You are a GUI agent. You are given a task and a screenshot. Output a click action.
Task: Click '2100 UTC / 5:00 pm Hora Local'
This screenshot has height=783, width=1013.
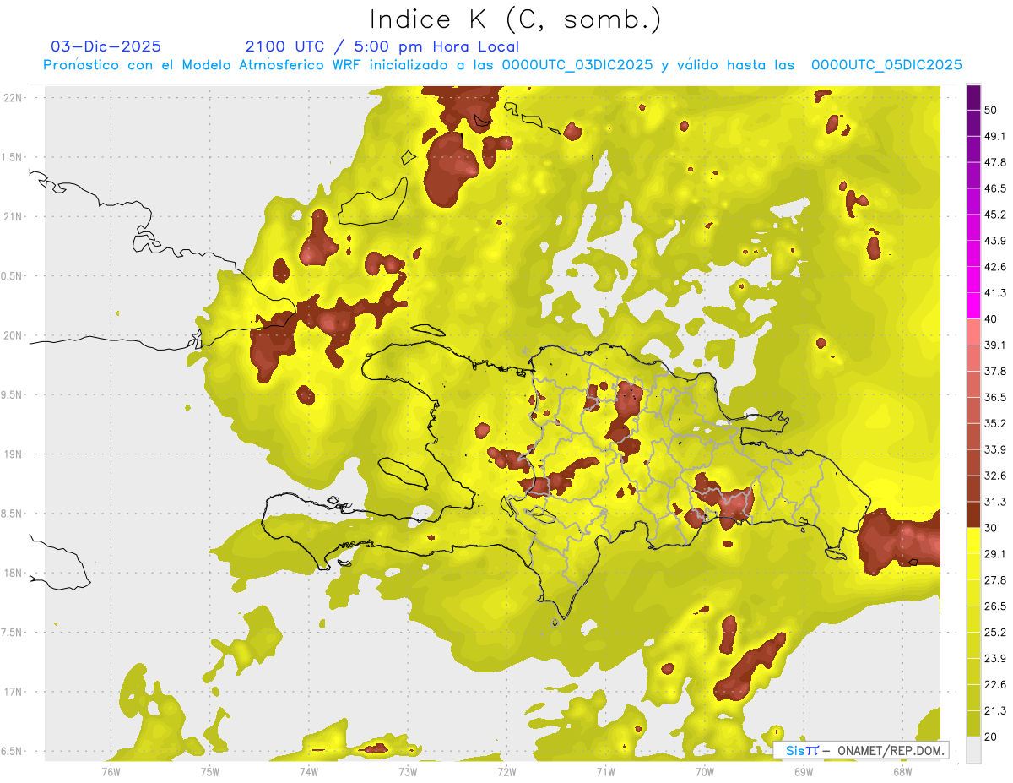382,46
